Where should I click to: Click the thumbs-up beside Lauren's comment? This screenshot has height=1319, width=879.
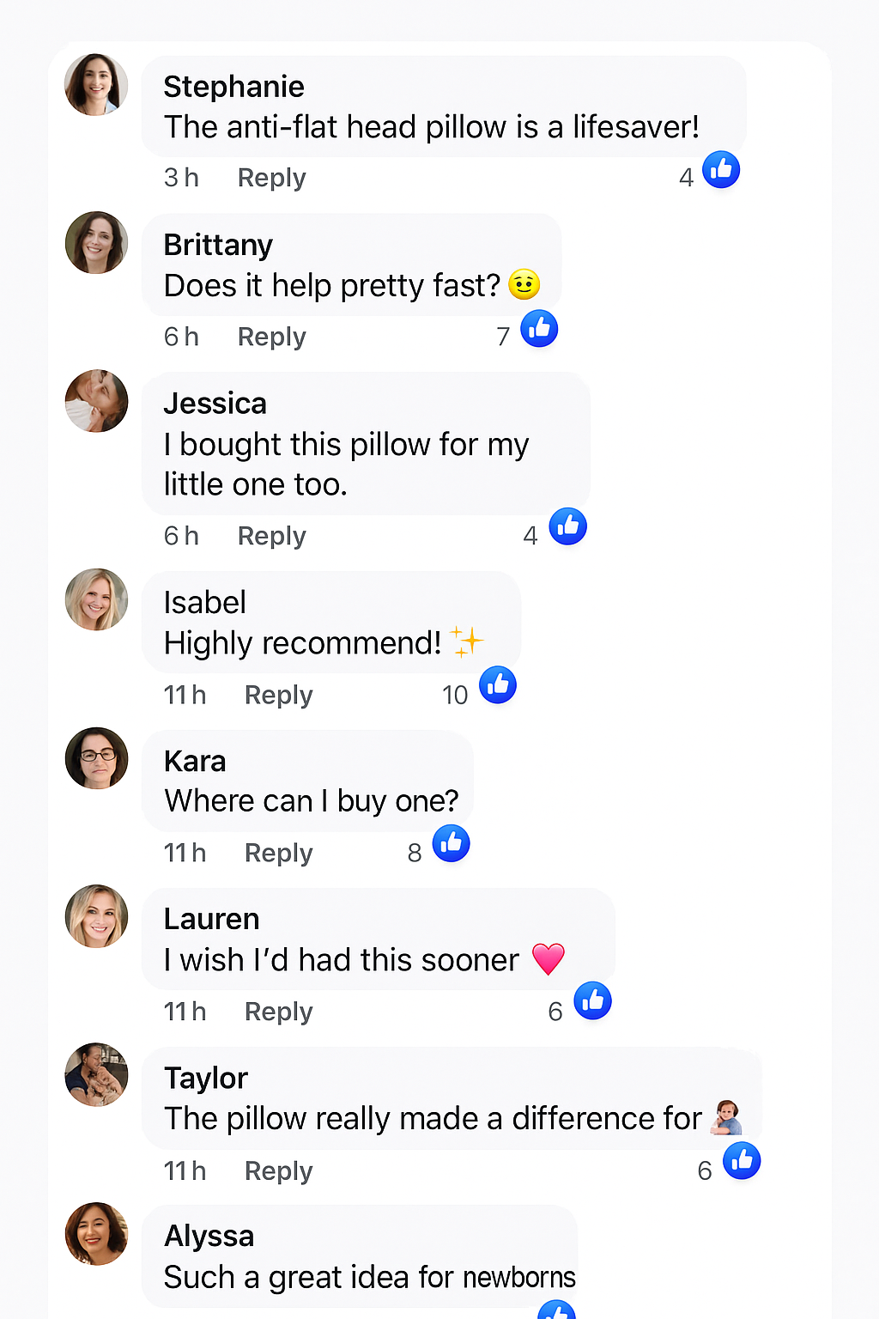[x=592, y=1001]
